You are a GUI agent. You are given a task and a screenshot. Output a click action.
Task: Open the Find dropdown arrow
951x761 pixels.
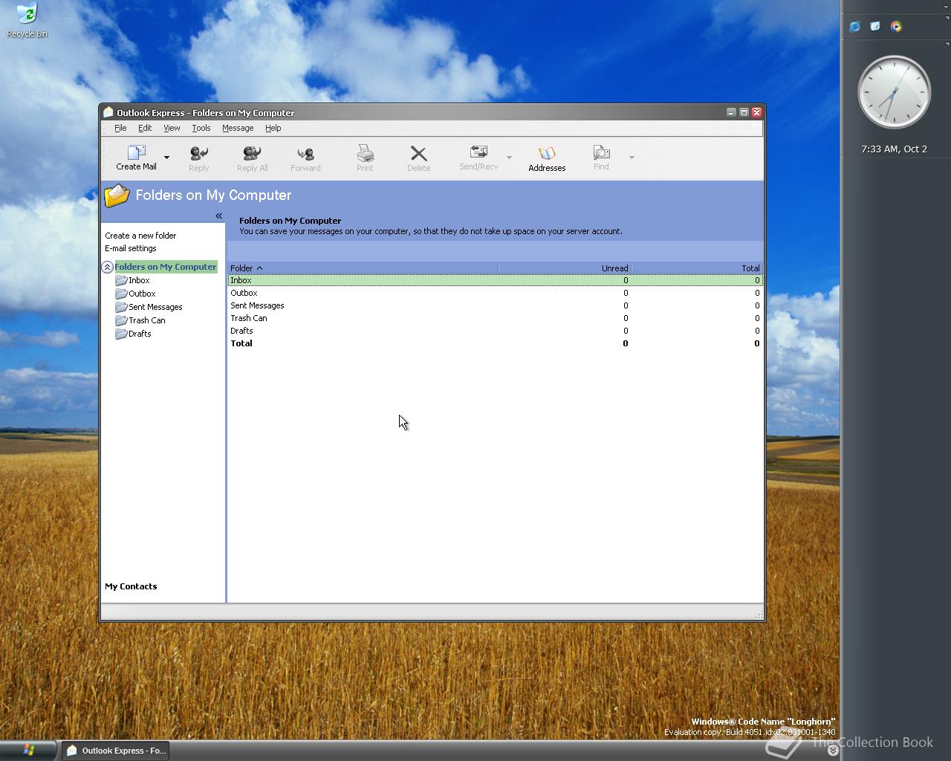click(x=632, y=158)
